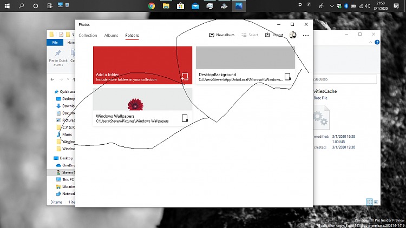Open DesktopBackground folder tile
406x228 pixels.
coord(245,65)
